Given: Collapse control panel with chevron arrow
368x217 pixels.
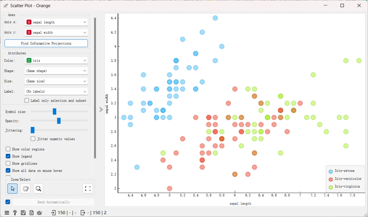Looking at the screenshot, I should (101, 109).
